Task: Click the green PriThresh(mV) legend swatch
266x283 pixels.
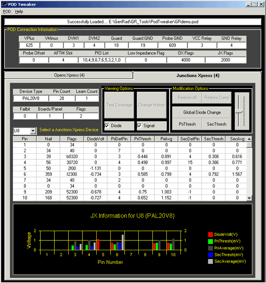Action: pos(210,241)
